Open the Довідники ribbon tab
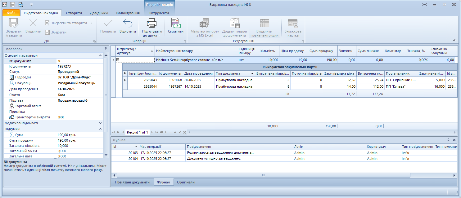This screenshot has width=461, height=198. (99, 13)
